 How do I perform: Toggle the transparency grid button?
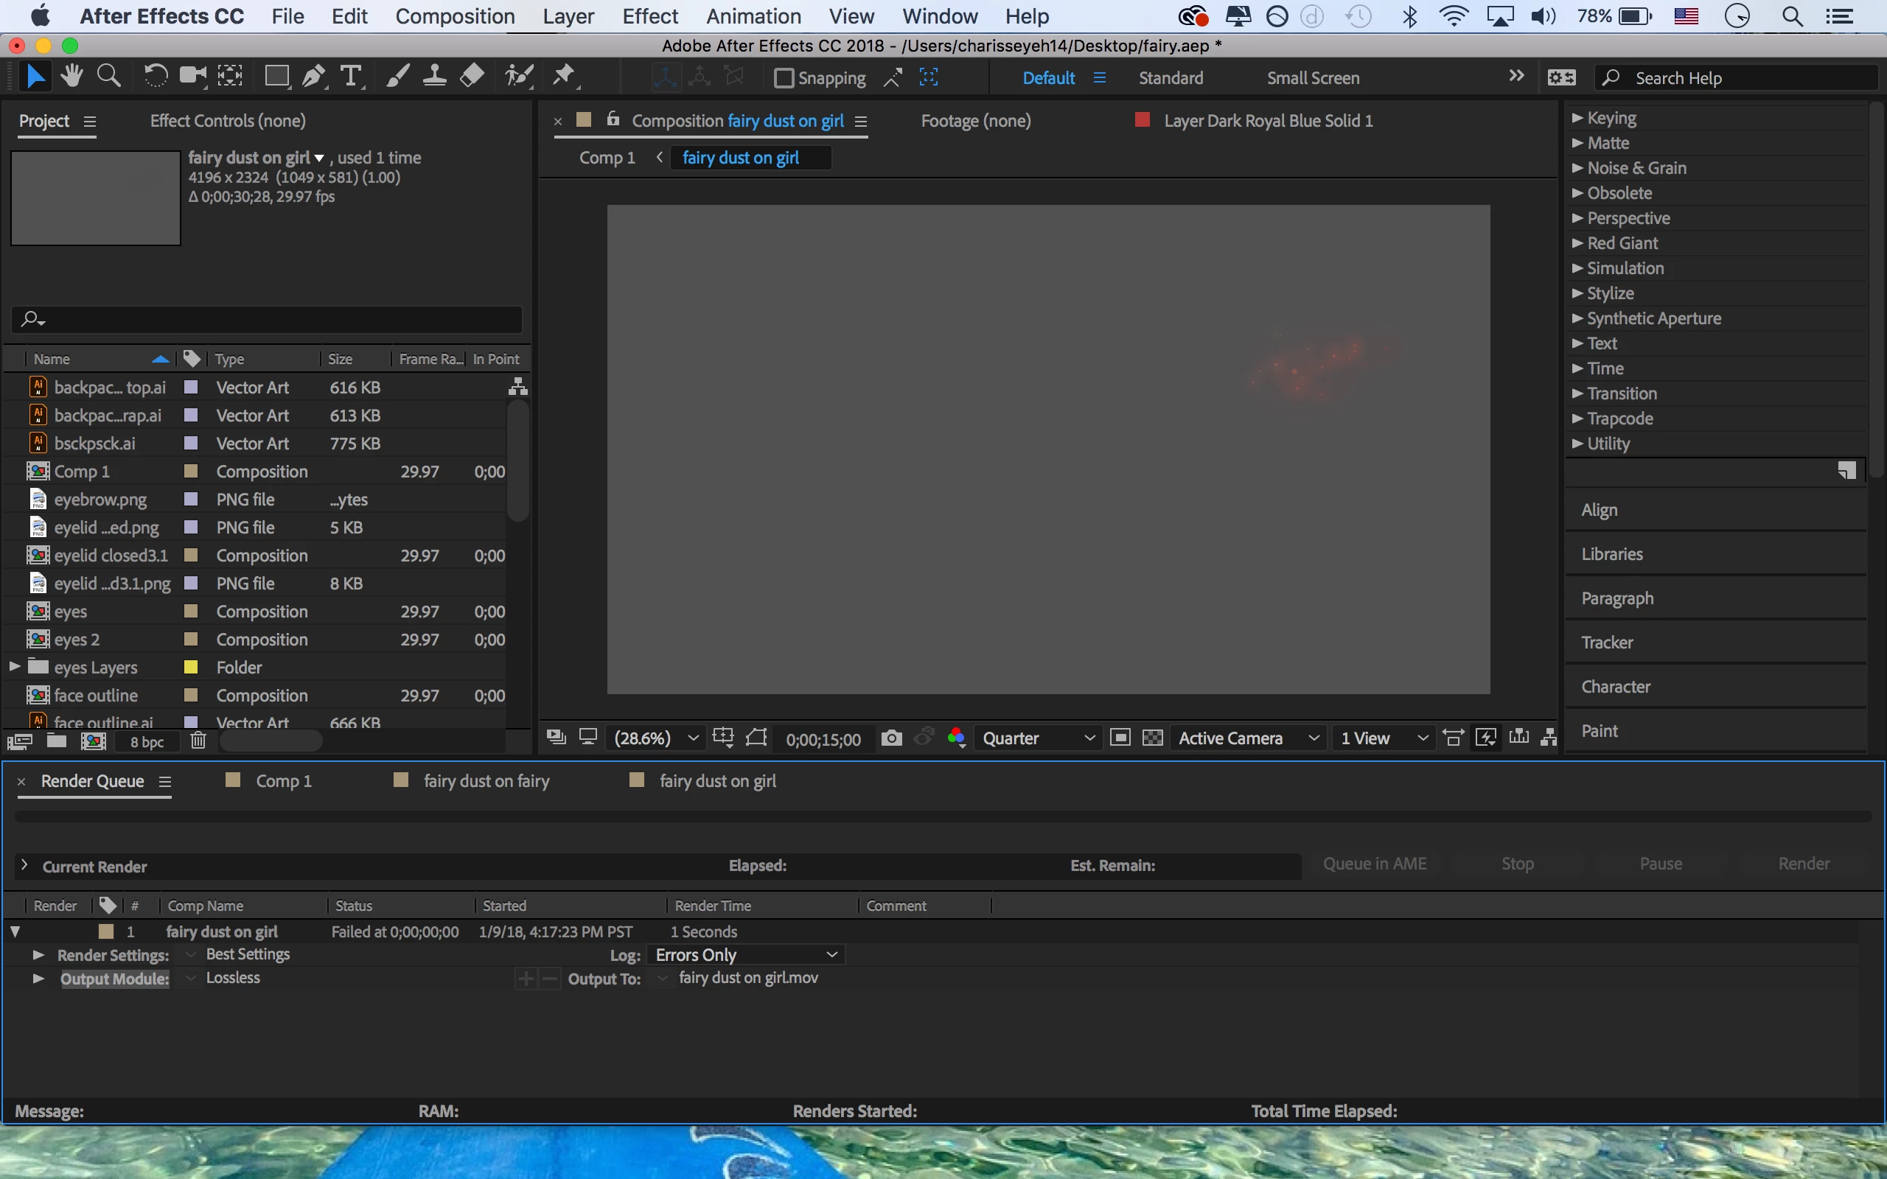click(1153, 738)
